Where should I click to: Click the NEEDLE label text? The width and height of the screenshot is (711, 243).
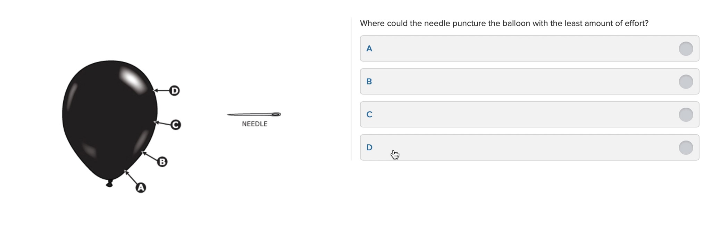click(254, 124)
